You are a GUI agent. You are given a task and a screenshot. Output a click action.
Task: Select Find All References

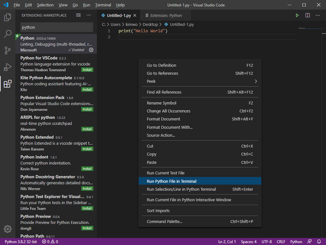[200, 92]
